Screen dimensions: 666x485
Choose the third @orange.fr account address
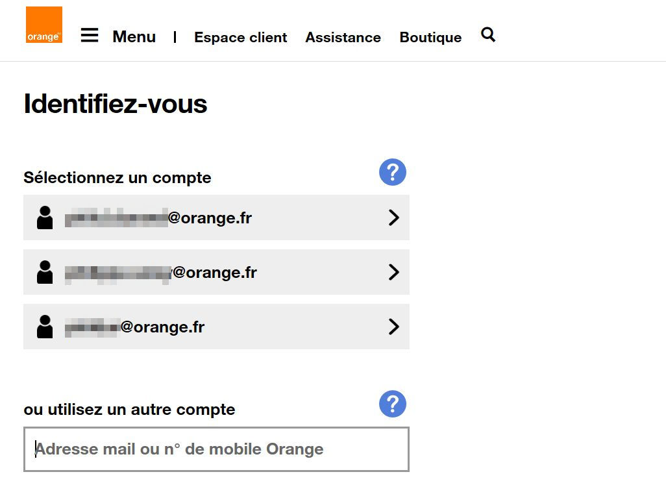(135, 327)
